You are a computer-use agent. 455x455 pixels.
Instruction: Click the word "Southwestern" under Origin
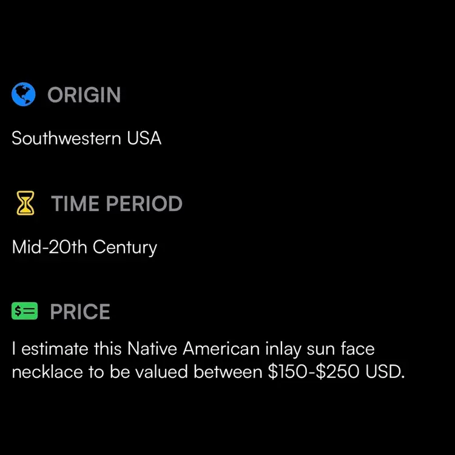[x=67, y=138]
